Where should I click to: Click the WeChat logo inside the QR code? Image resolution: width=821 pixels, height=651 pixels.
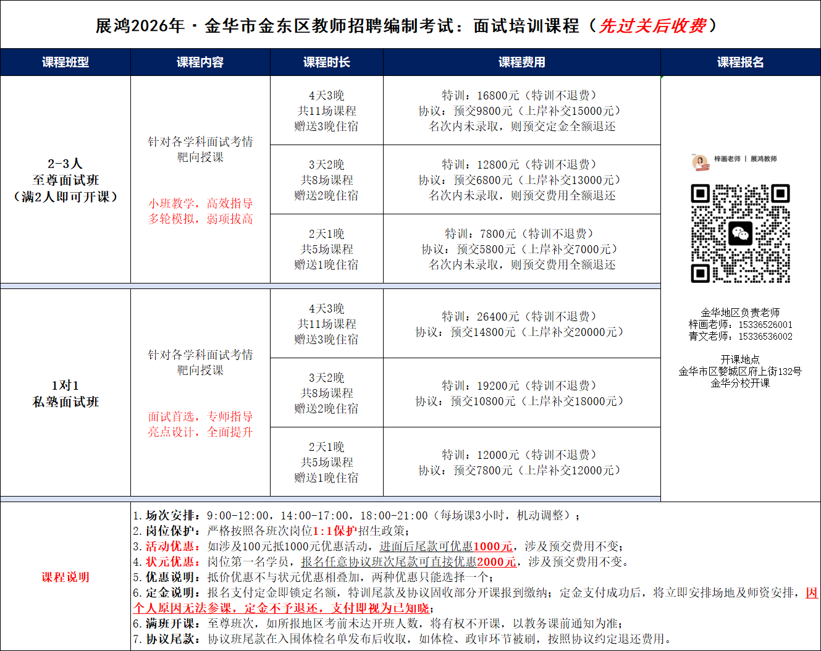click(740, 233)
